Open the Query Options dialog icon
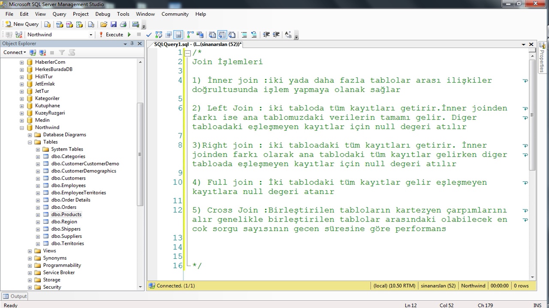Image resolution: width=549 pixels, height=308 pixels. [169, 35]
